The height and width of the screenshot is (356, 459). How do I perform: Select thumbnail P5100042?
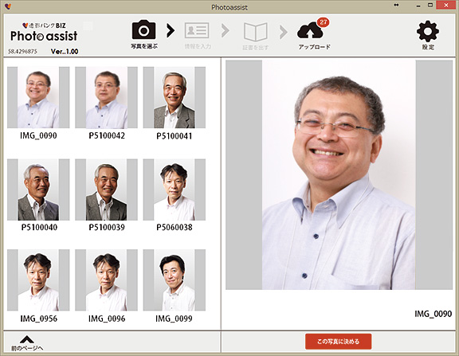click(106, 97)
